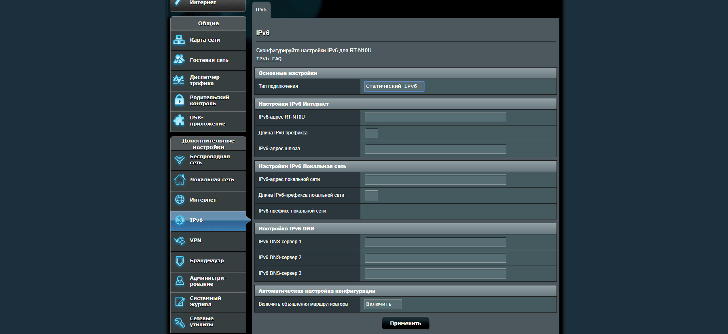Open the Карта сети menu item
This screenshot has width=728, height=334.
pyautogui.click(x=208, y=40)
